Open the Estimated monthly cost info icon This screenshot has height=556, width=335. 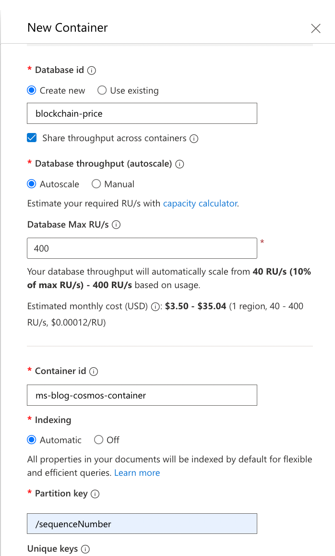pos(155,307)
